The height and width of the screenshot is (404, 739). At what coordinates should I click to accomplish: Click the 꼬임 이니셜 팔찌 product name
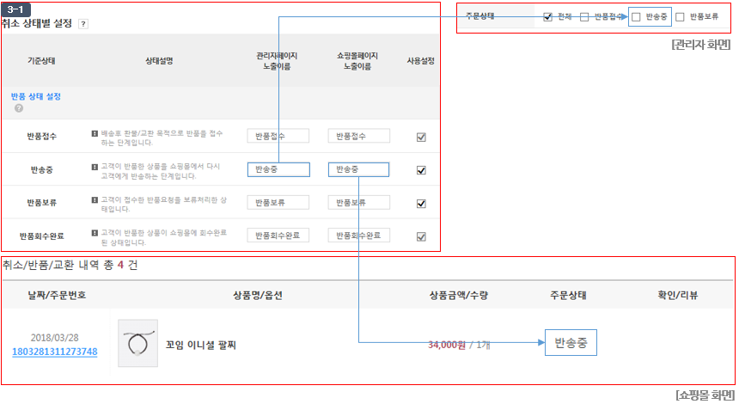201,345
